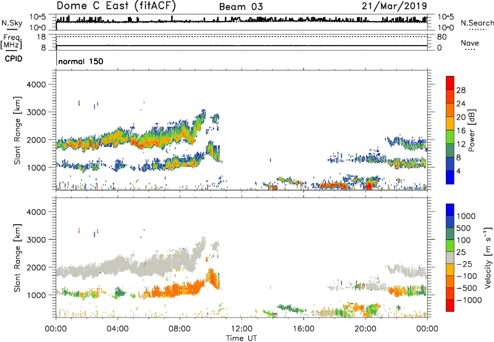Image resolution: width=494 pixels, height=342 pixels.
Task: Click the 'Freq. [MHz]' axis label
Action: [11, 41]
